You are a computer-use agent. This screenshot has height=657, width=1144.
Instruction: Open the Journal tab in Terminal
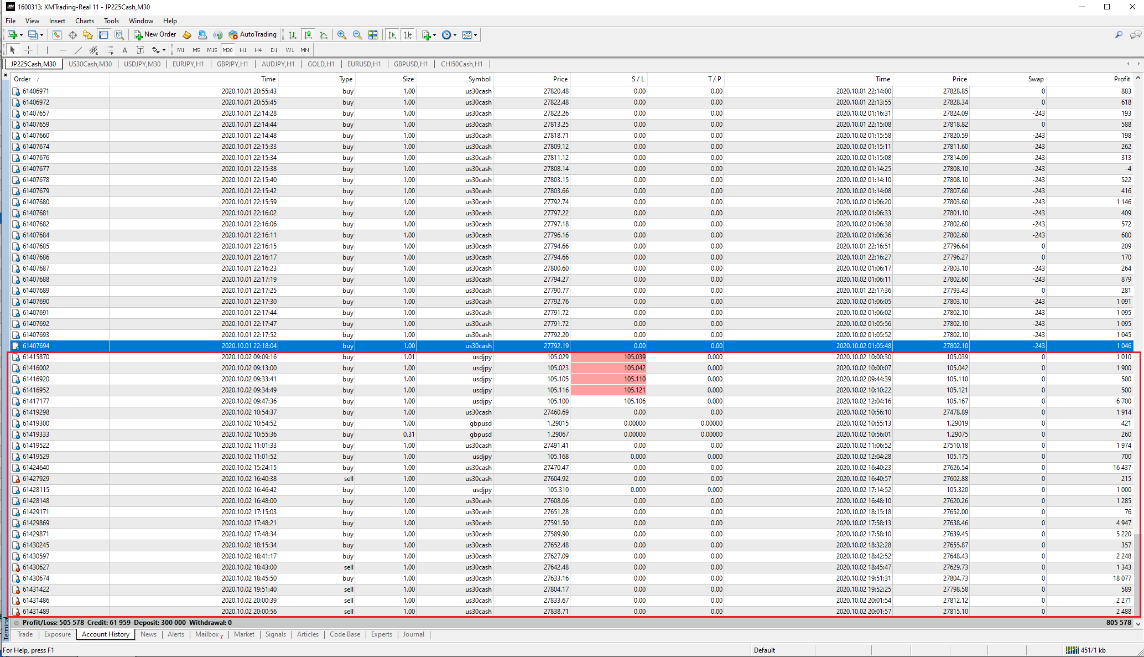click(x=413, y=634)
